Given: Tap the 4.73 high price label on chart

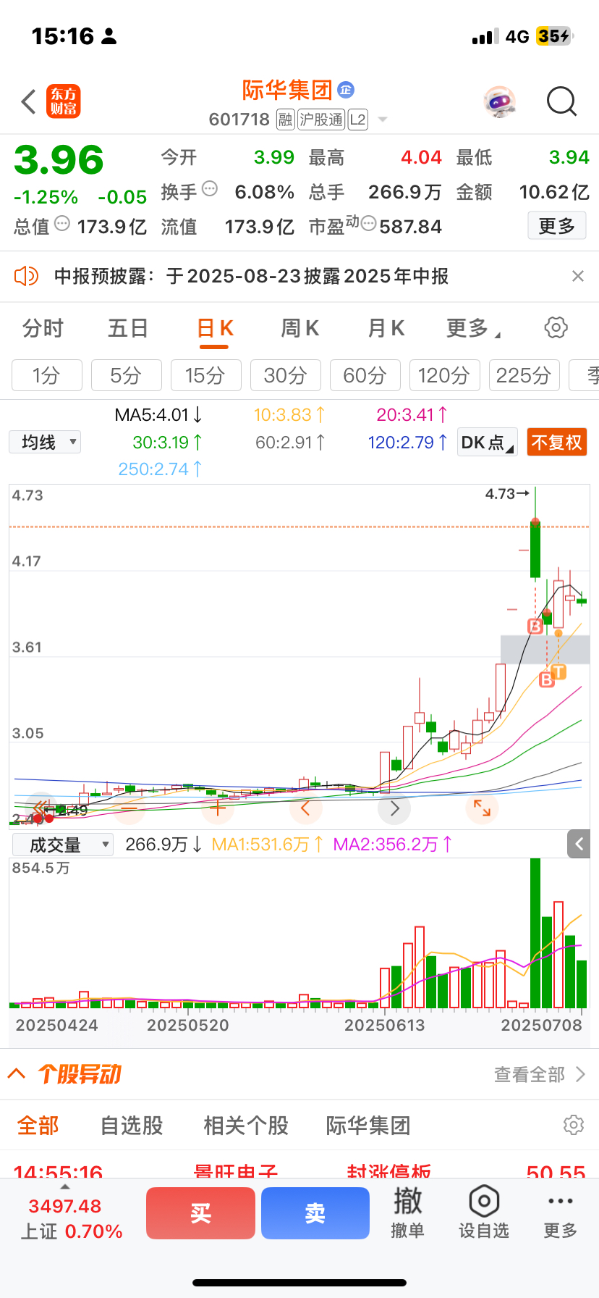Looking at the screenshot, I should pos(509,494).
